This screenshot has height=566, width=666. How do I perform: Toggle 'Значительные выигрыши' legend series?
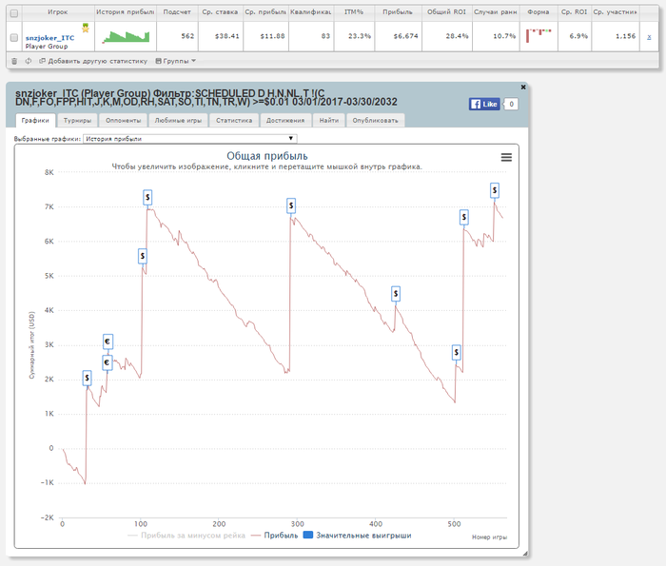click(x=357, y=536)
